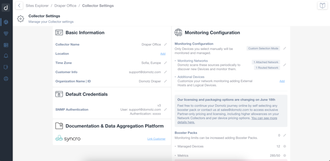Image resolution: width=330 pixels, height=161 pixels.
Task: Click the Additional Devices label
Action: click(x=191, y=77)
